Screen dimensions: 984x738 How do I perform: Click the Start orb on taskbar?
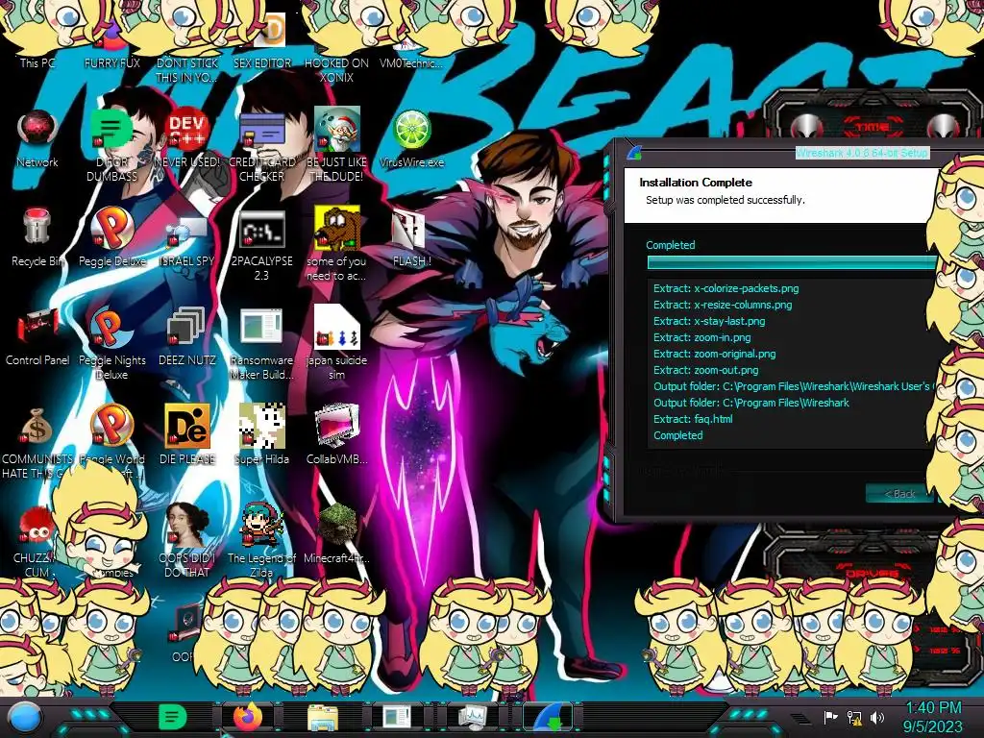(24, 717)
